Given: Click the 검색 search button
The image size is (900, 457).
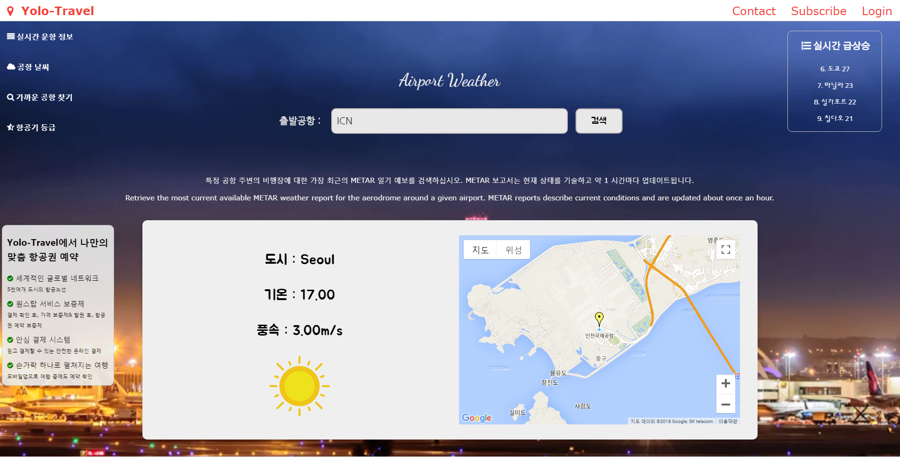Looking at the screenshot, I should 599,121.
